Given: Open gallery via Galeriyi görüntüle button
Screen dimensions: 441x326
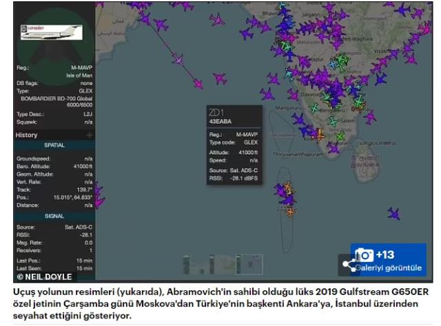Looking at the screenshot, I should click(391, 268).
